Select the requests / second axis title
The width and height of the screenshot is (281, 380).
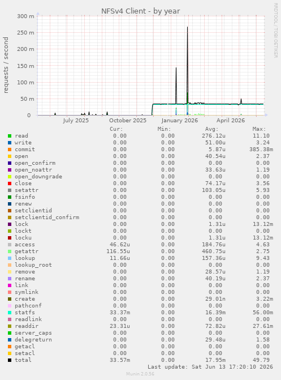(6, 65)
